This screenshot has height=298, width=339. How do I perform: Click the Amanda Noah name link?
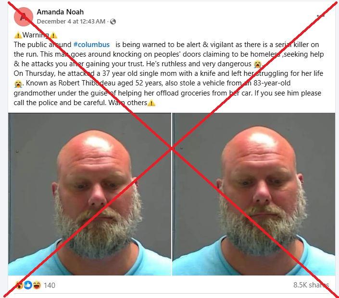60,12
